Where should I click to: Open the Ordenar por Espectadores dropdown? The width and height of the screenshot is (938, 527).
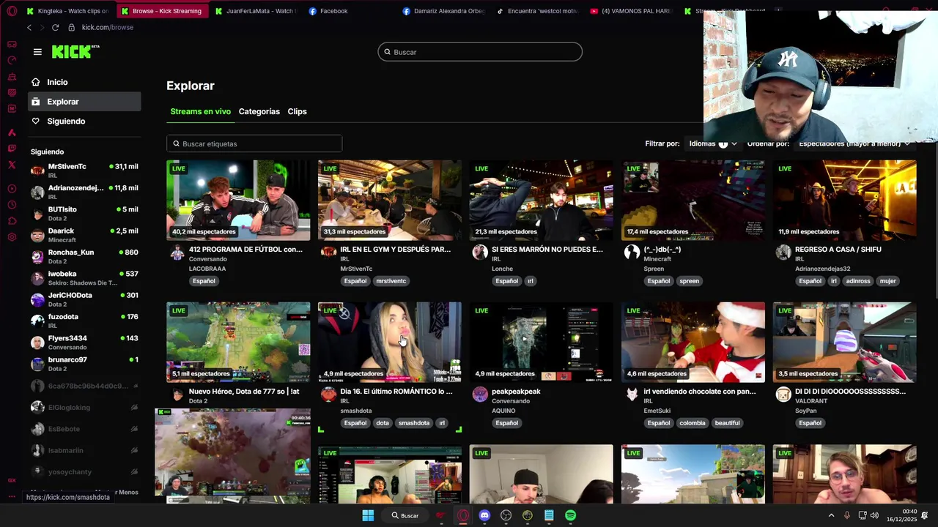pyautogui.click(x=854, y=143)
